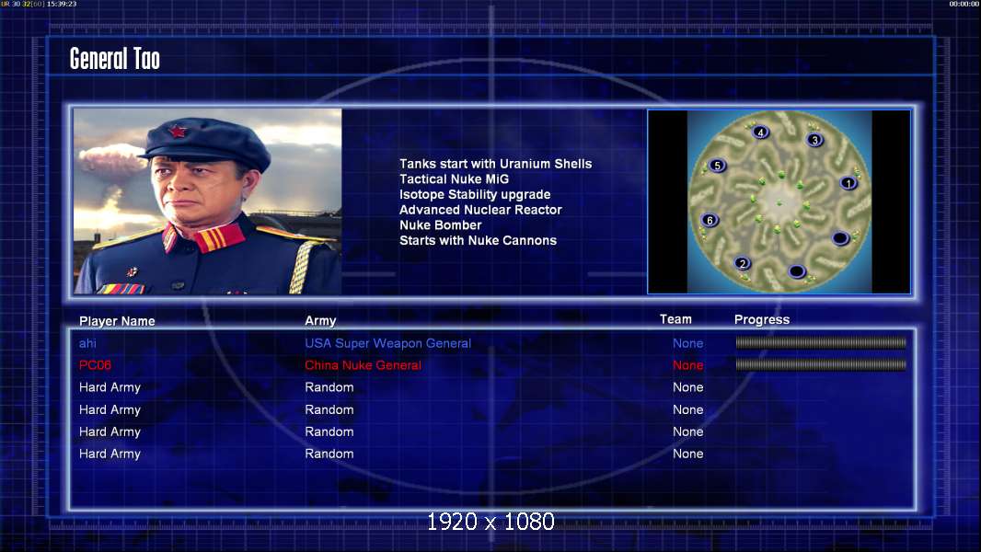
Task: Pick start position marker 4 on map
Action: click(760, 132)
